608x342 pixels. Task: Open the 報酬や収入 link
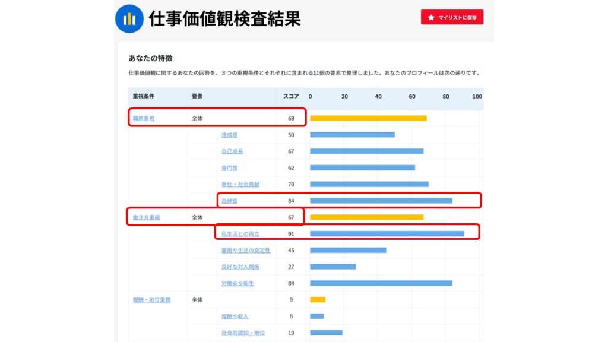(235, 316)
